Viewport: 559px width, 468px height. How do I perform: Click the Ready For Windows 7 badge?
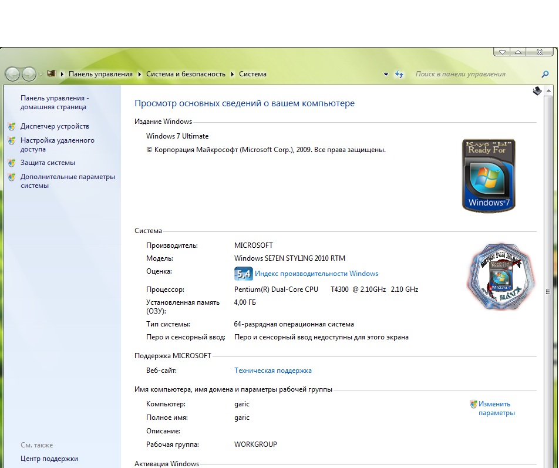coord(489,176)
